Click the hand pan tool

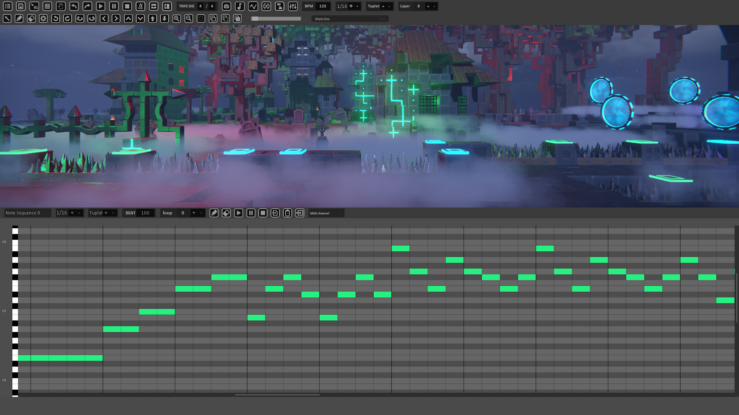[60, 6]
